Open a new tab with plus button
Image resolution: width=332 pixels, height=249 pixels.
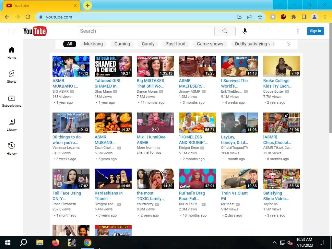pos(88,6)
